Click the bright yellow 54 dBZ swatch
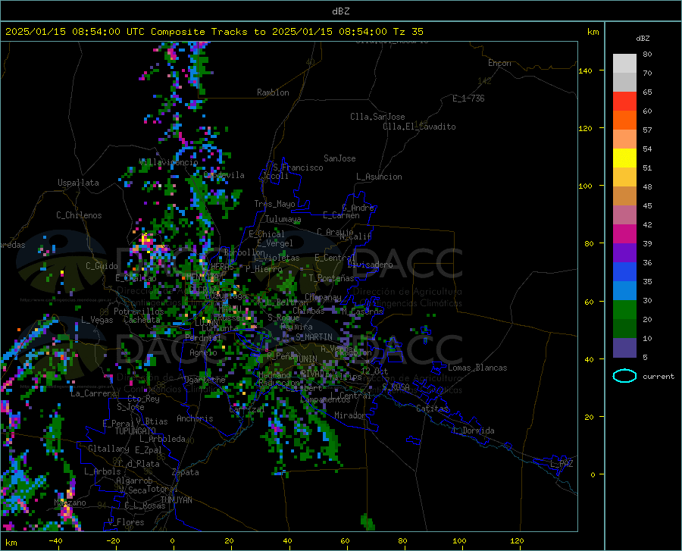Screen dimensions: 682x551 [624, 158]
